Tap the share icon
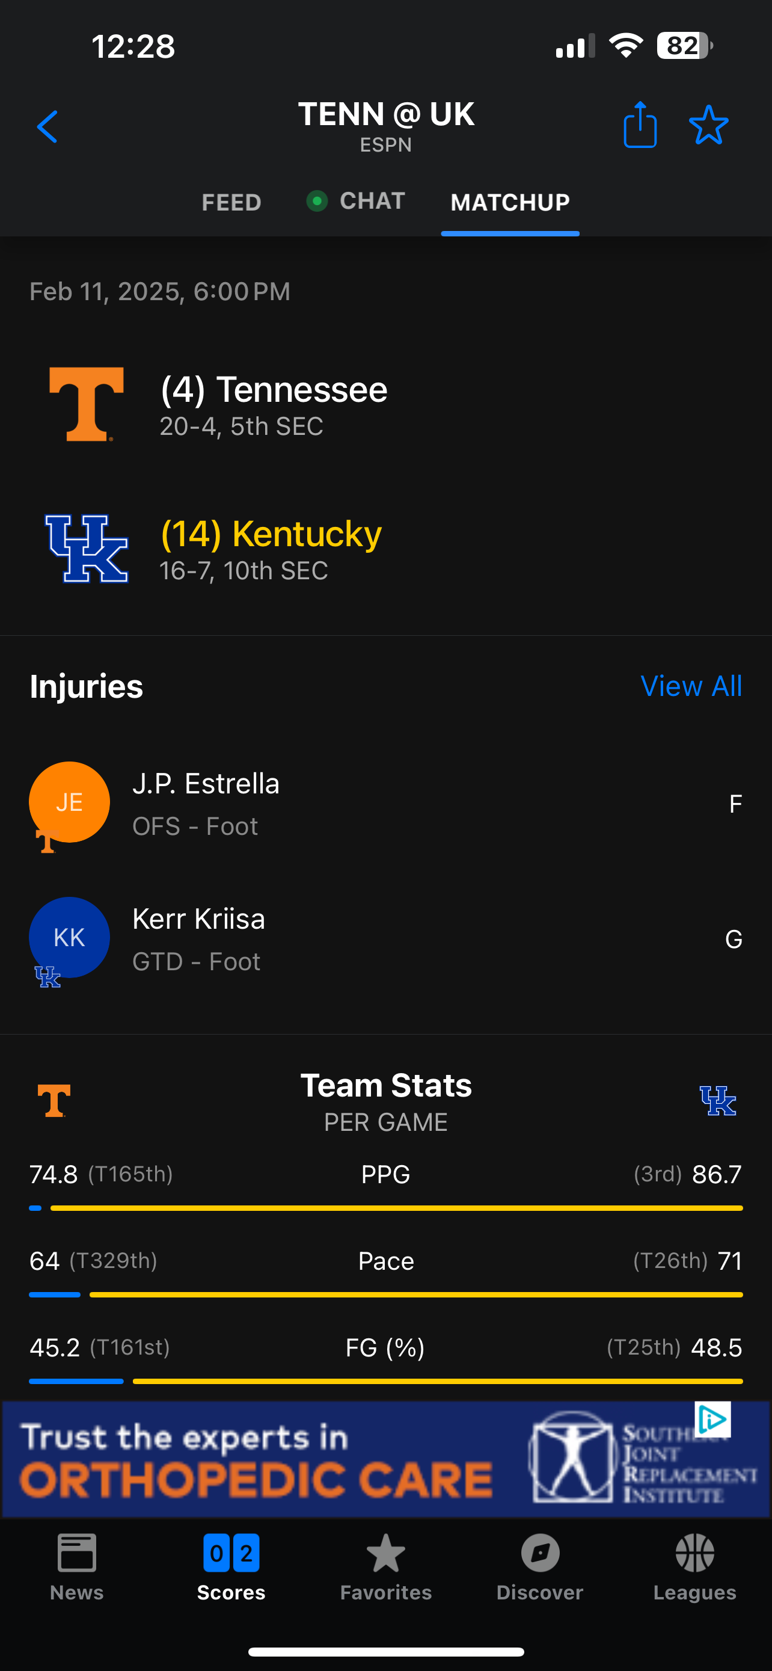The width and height of the screenshot is (772, 1671). 640,125
